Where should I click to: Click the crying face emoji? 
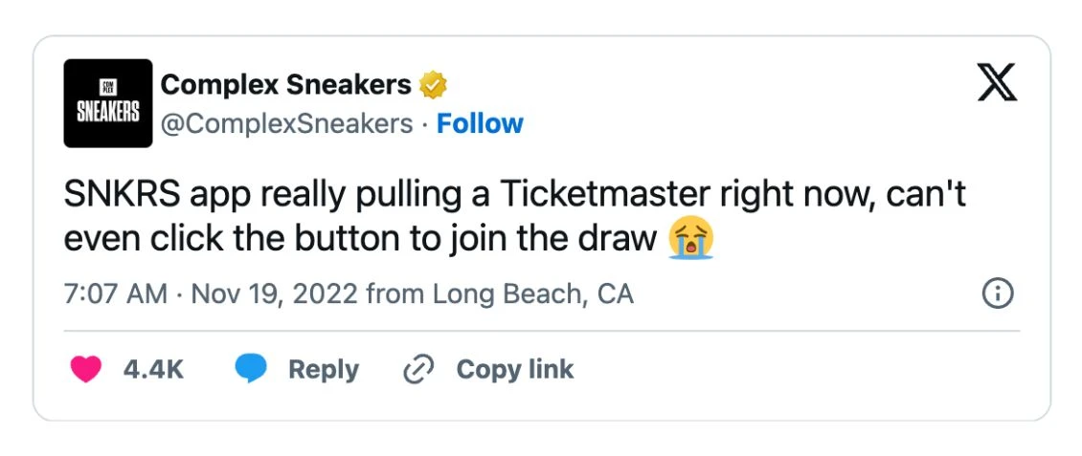tap(690, 239)
